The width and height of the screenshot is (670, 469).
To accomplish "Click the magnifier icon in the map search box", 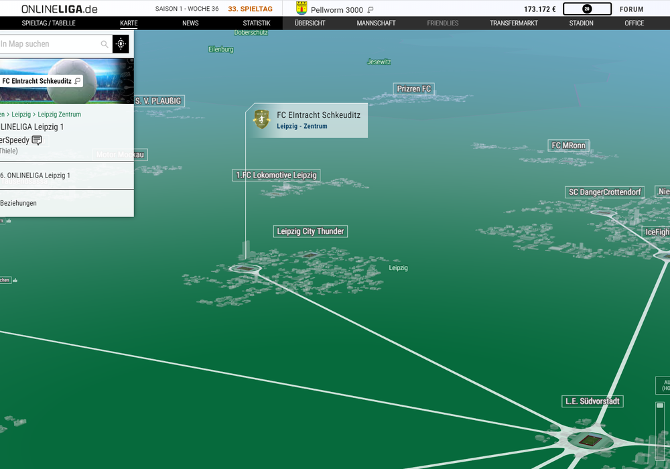I will [105, 44].
